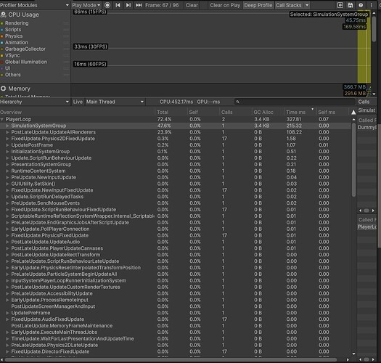381x363 pixels.
Task: Click the hierarchy vertical scrollbar
Action: coord(353,160)
